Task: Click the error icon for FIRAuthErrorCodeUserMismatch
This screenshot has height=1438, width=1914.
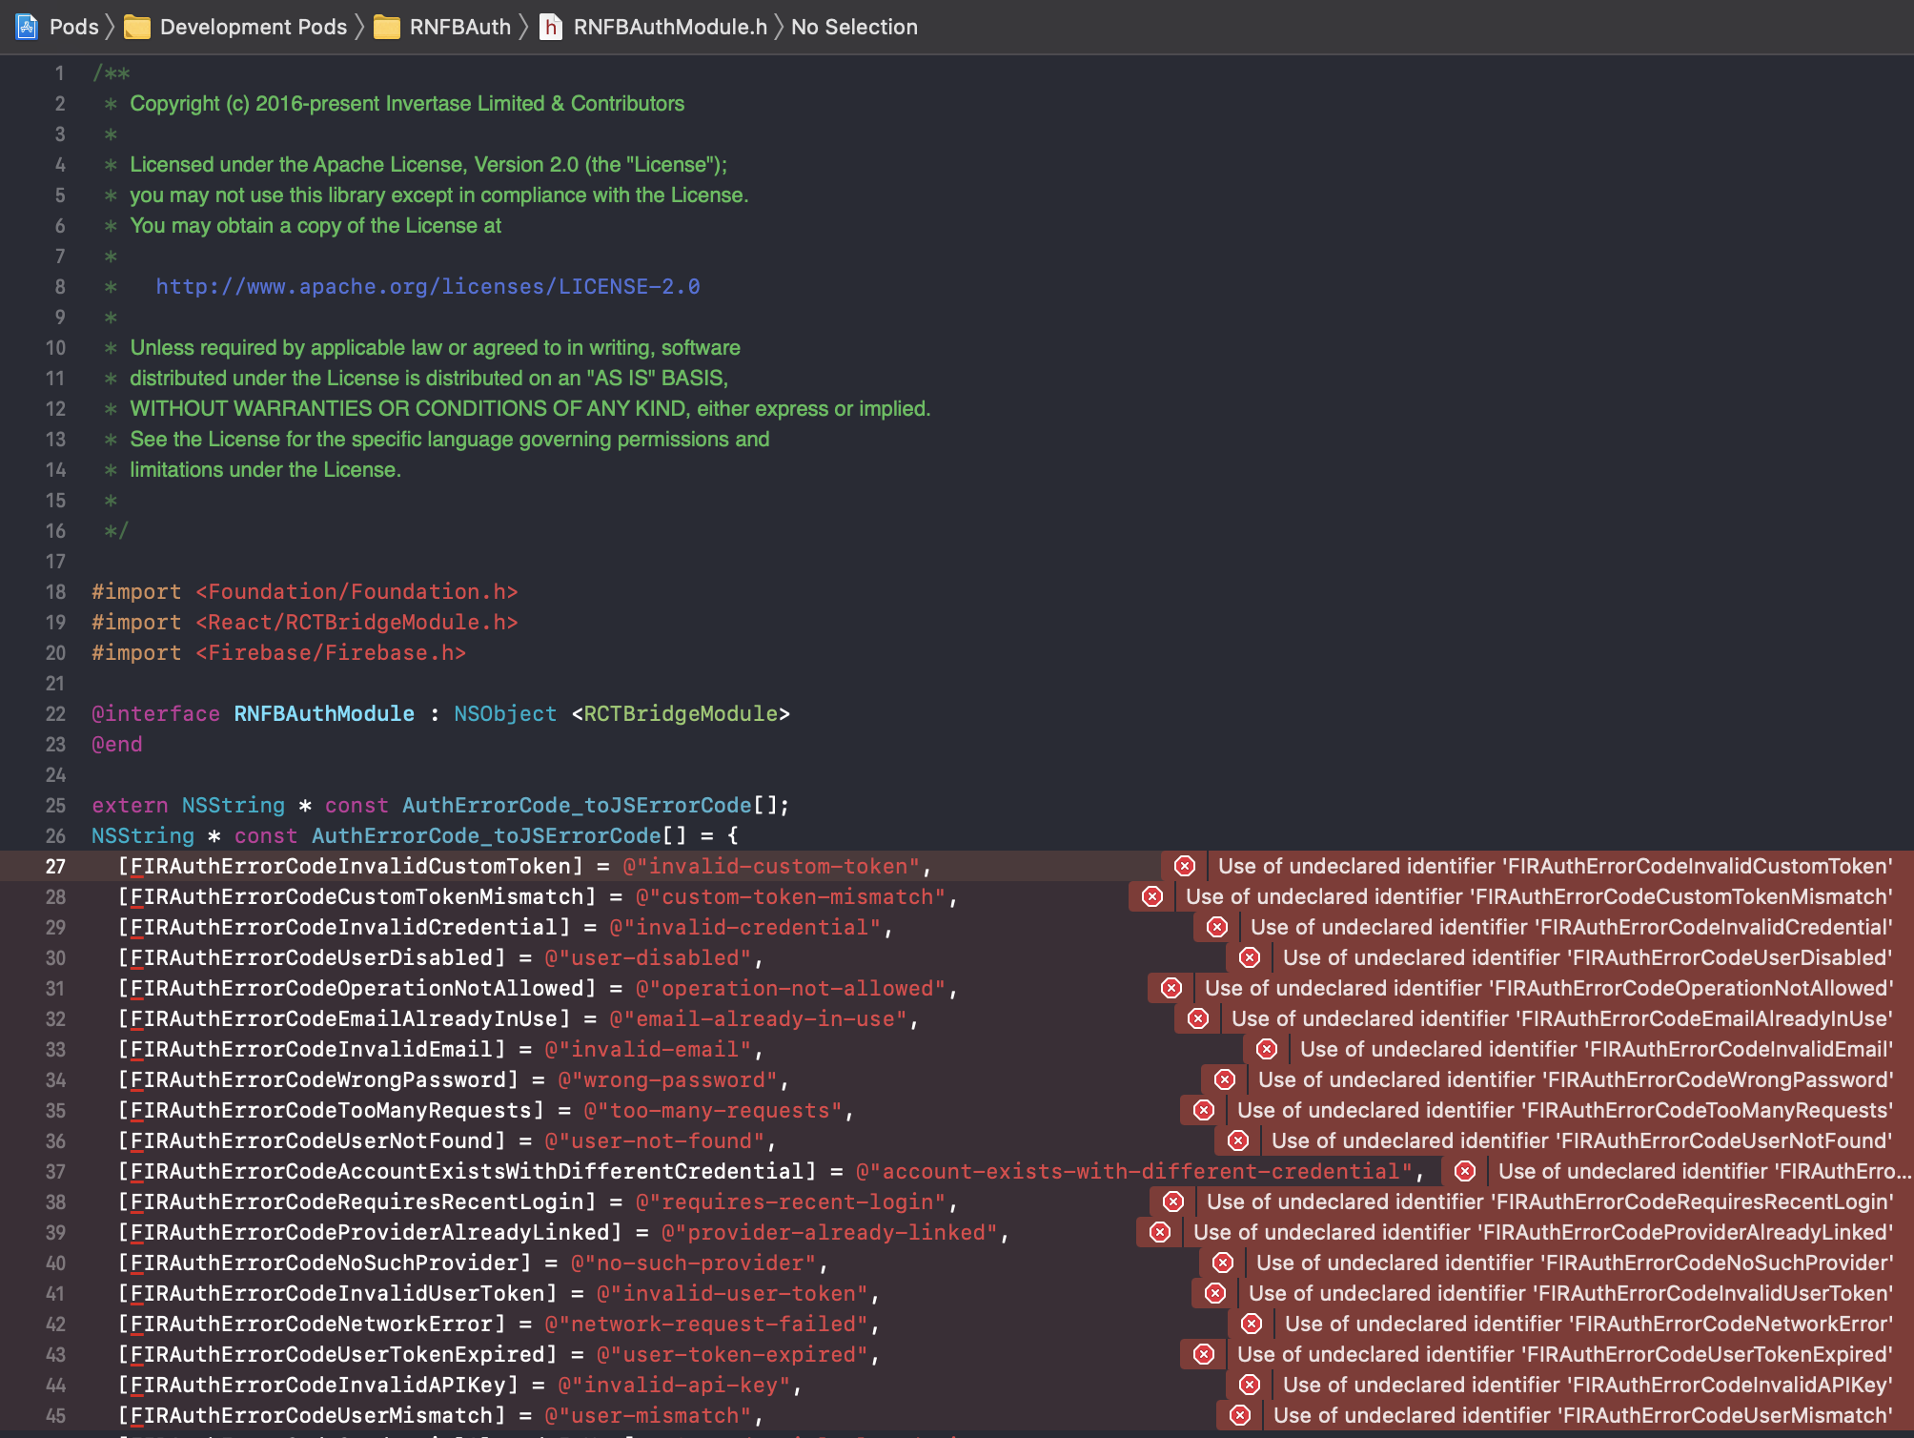Action: (1240, 1415)
